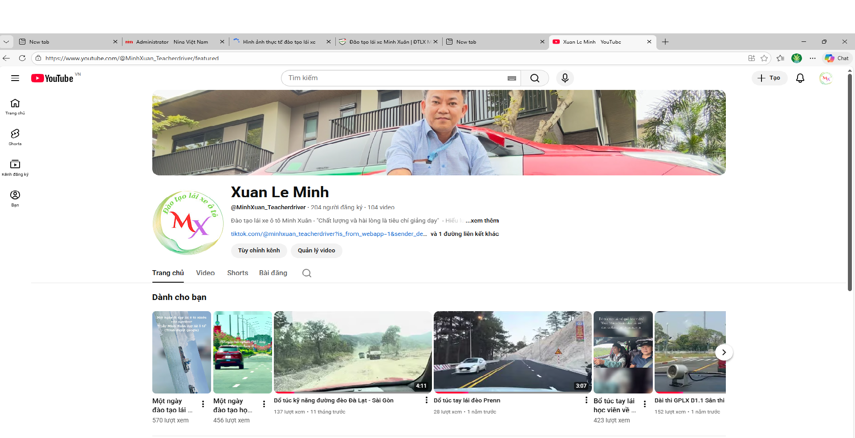This screenshot has width=855, height=438.
Task: Switch to the Video tab on the channel
Action: tap(205, 273)
